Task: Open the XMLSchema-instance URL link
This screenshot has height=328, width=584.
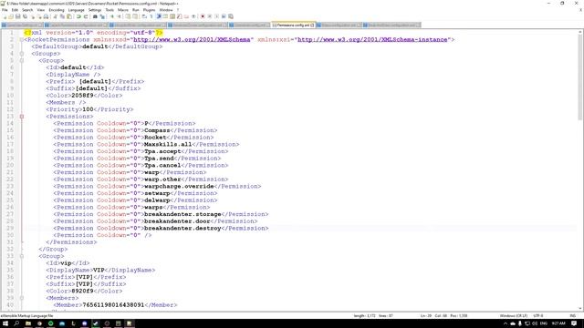Action: [x=372, y=39]
